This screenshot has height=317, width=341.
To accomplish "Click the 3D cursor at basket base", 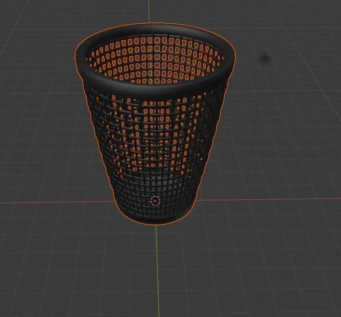I will point(156,201).
